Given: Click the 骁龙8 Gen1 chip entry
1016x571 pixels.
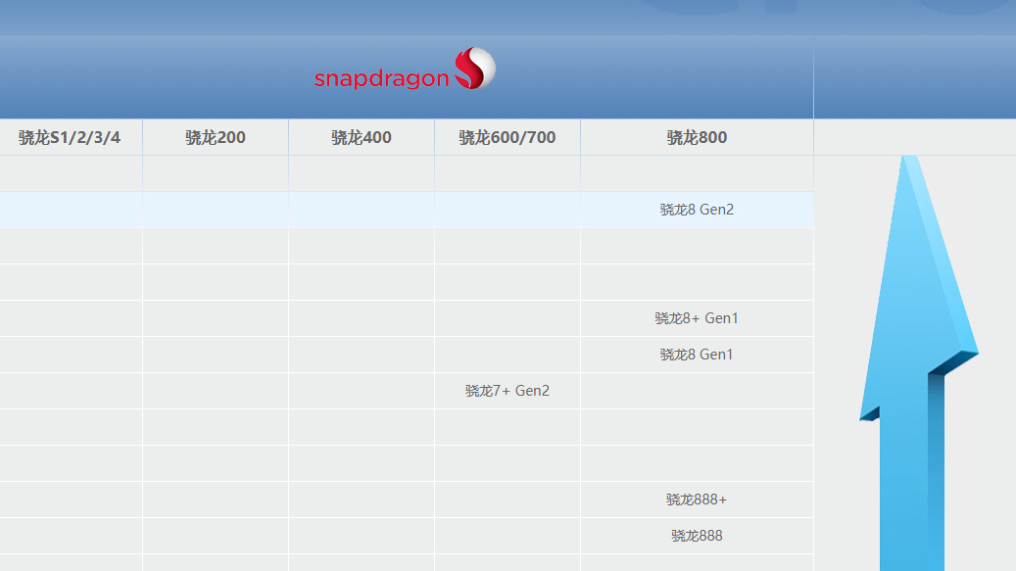Looking at the screenshot, I should pos(697,355).
